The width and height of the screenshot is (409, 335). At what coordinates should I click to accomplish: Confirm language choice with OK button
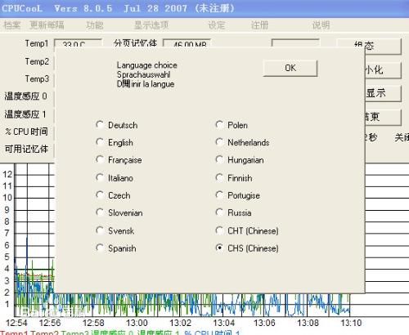tap(290, 68)
